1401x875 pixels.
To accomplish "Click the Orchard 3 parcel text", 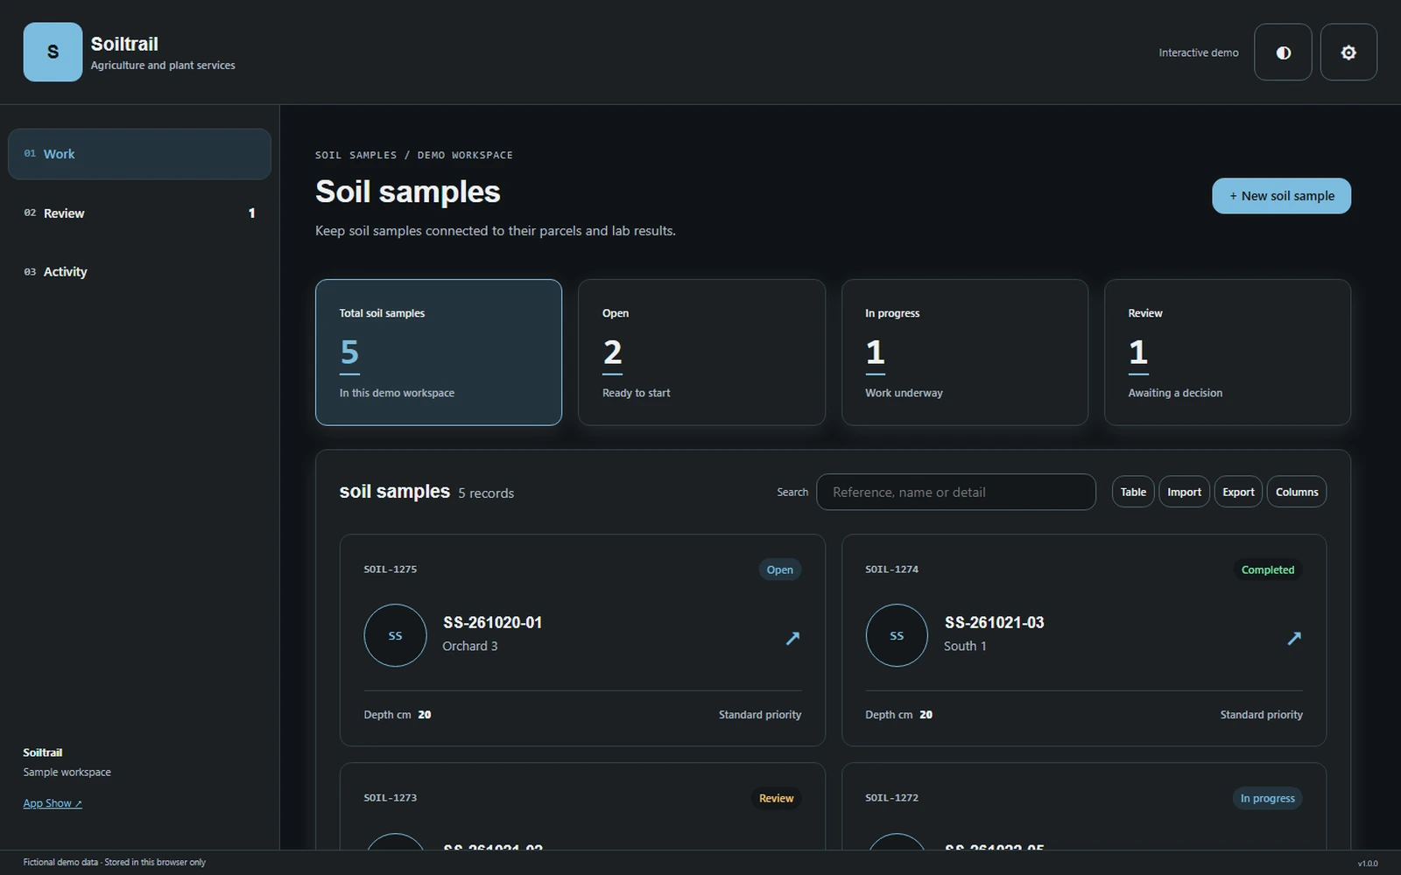I will click(x=469, y=646).
